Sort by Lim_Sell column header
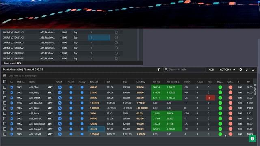The image size is (260, 146). (x=94, y=82)
